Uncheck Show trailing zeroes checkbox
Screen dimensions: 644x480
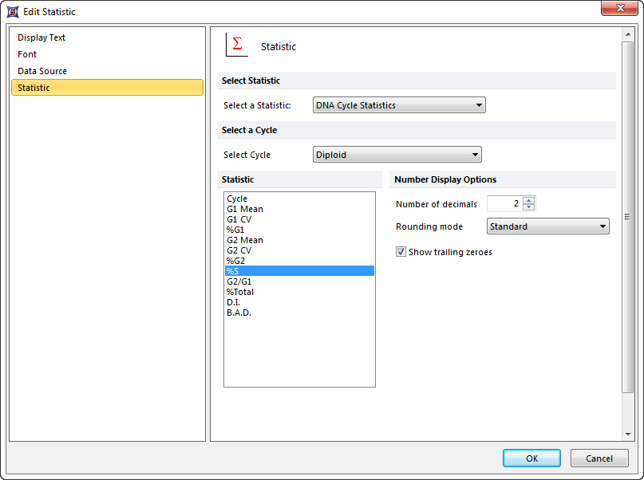(401, 252)
